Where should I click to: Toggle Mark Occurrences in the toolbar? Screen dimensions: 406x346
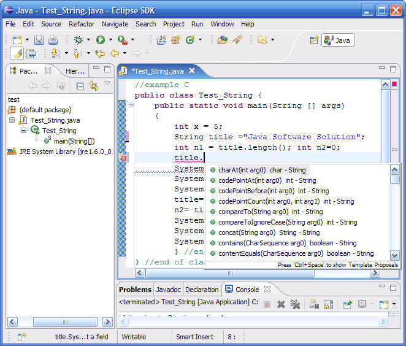click(17, 53)
